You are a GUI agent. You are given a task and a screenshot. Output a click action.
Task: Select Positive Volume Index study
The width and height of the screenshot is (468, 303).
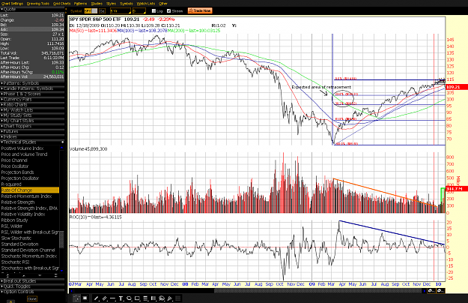coord(30,148)
